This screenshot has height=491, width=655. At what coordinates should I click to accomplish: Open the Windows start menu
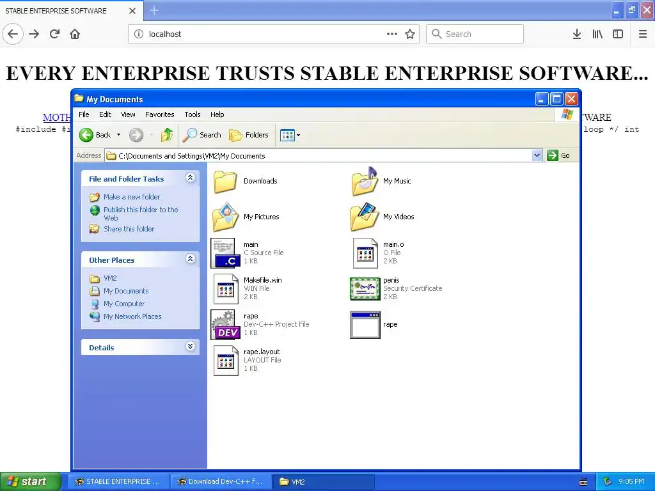click(31, 481)
